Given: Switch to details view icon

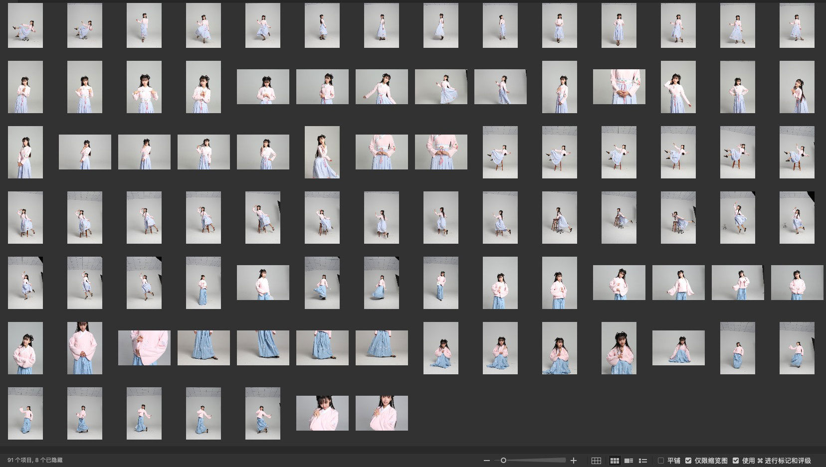Looking at the screenshot, I should click(629, 461).
